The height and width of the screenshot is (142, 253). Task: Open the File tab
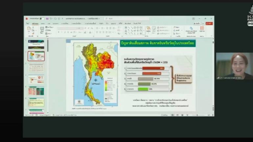[28, 24]
